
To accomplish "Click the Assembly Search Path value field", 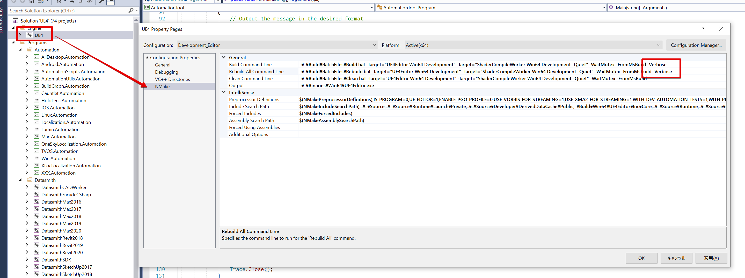I will (512, 120).
